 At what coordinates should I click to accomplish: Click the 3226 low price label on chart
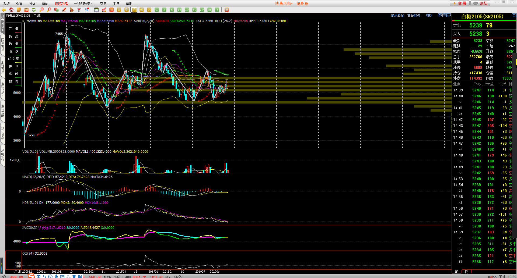click(32, 135)
